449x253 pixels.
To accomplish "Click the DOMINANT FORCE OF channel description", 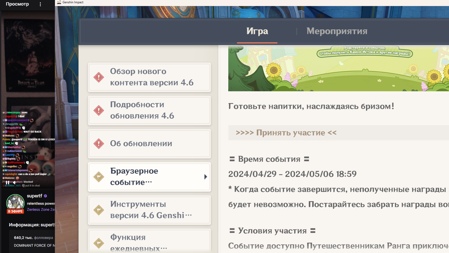I will [x=34, y=245].
